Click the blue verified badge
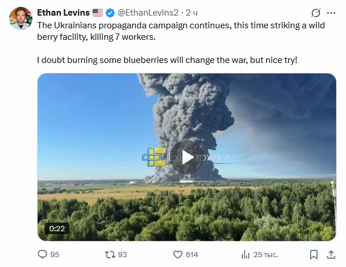The image size is (346, 267). pyautogui.click(x=110, y=13)
